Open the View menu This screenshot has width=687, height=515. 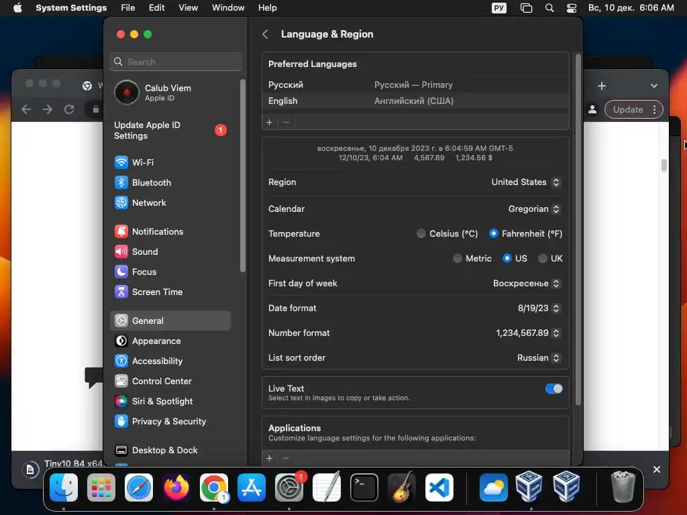188,8
